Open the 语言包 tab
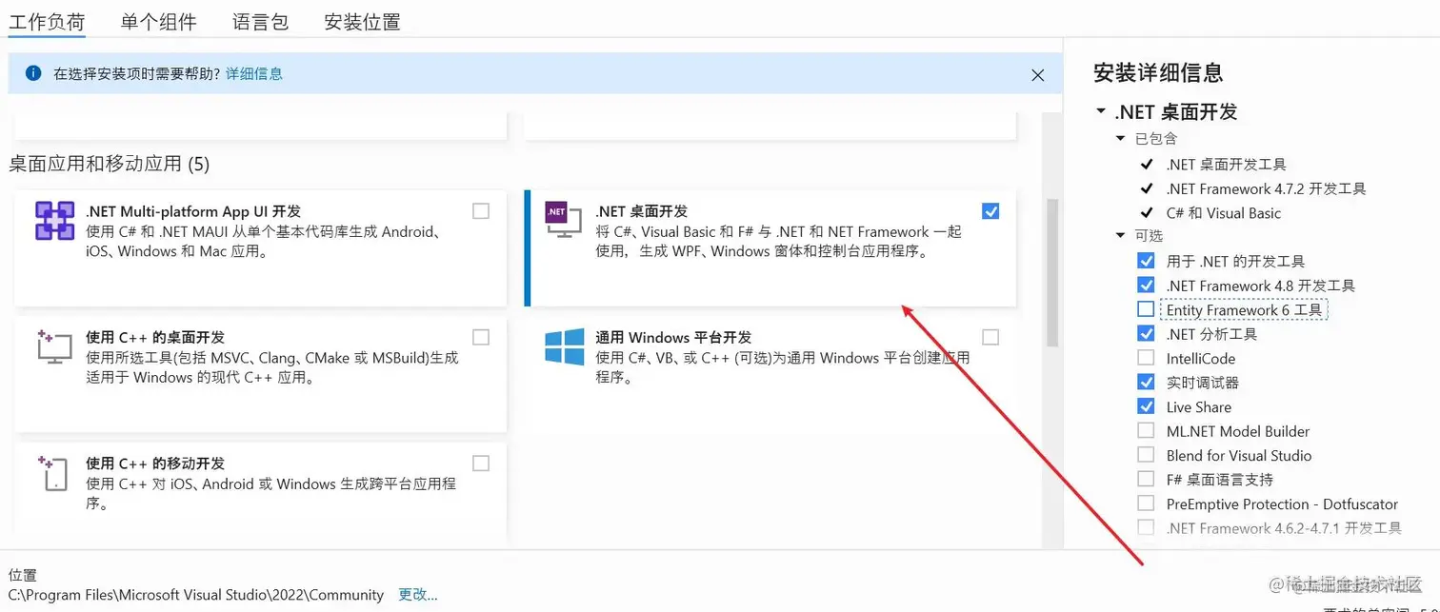The height and width of the screenshot is (612, 1440). (x=260, y=21)
